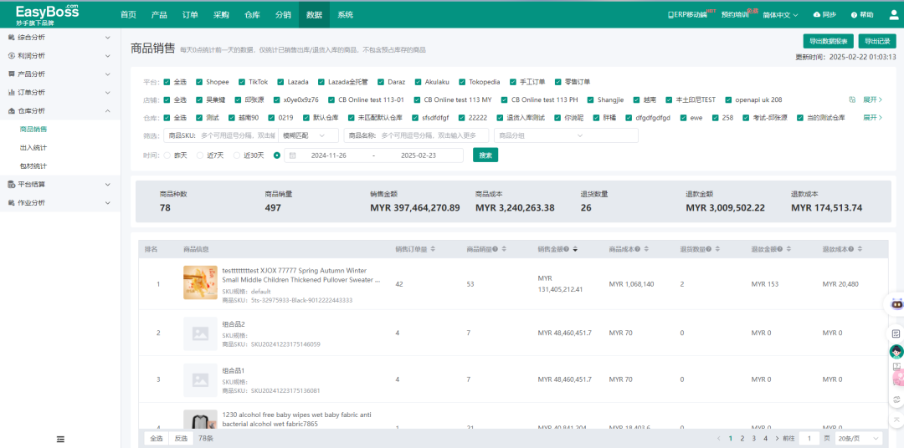
Task: Uncheck the Shangjie store checkbox
Action: pyautogui.click(x=590, y=99)
